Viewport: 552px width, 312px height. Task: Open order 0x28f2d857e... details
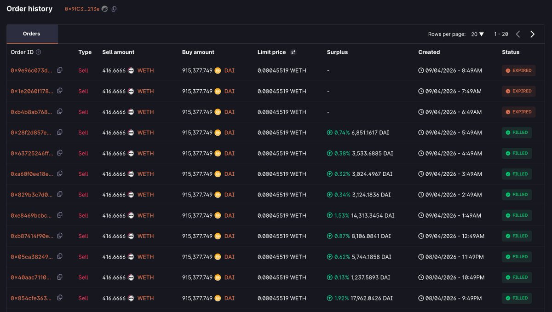[31, 133]
